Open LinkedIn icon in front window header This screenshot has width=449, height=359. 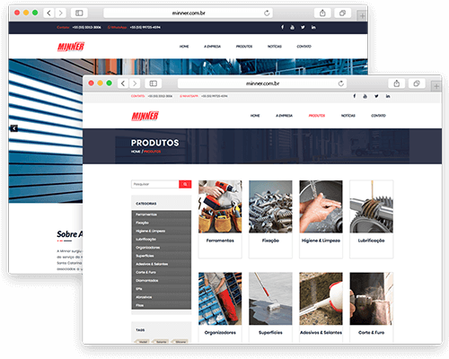pyautogui.click(x=388, y=96)
